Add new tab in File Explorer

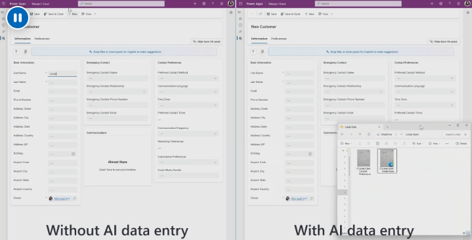click(387, 127)
